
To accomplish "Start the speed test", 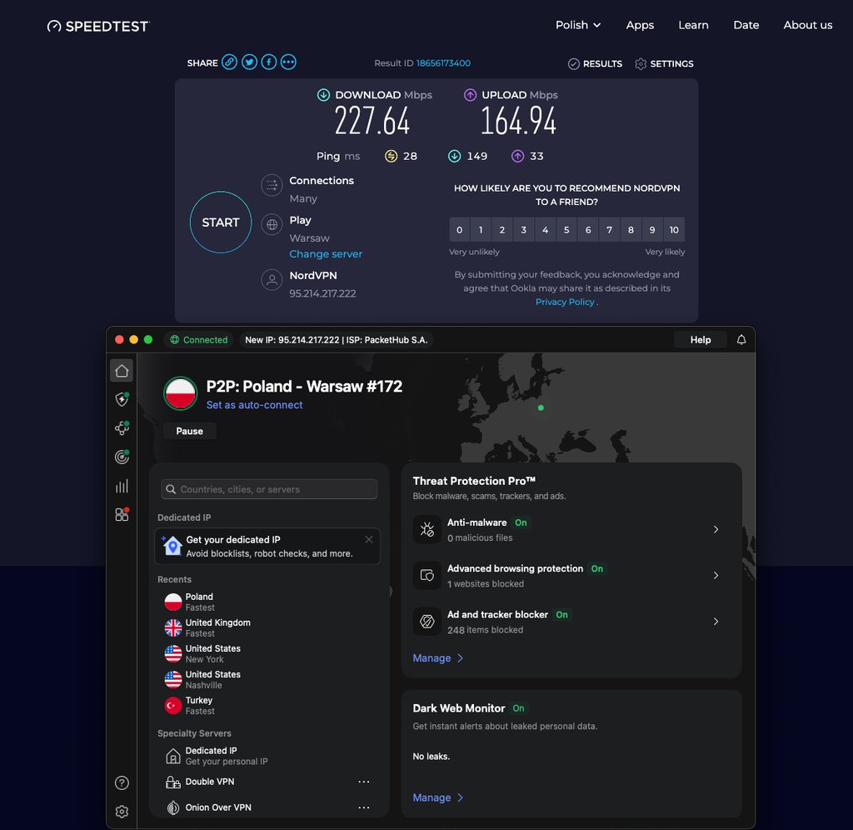I will (220, 222).
